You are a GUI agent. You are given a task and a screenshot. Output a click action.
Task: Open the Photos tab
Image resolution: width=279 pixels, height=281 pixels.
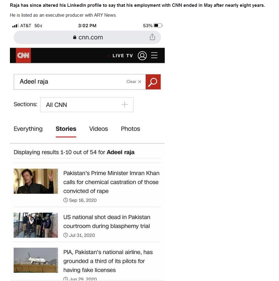[131, 129]
